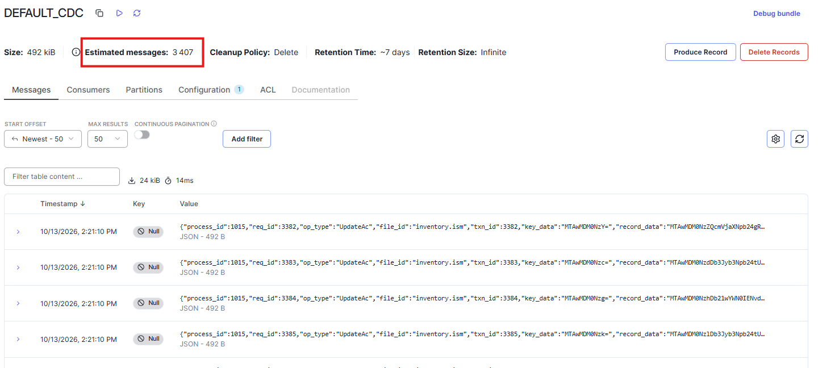The height and width of the screenshot is (368, 831).
Task: Toggle the Continuous Pagination switch
Action: pyautogui.click(x=142, y=135)
